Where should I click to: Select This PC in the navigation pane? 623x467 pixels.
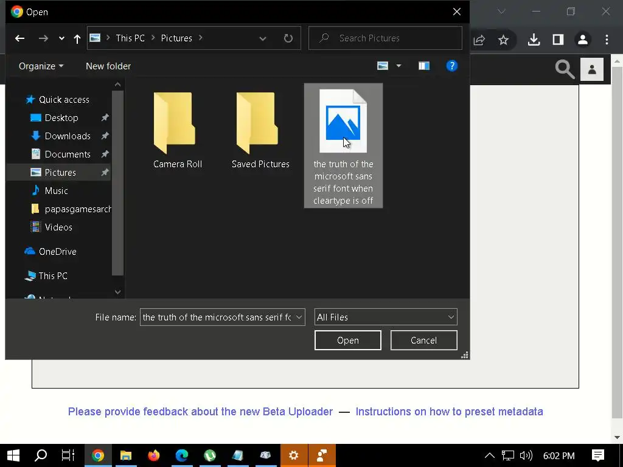point(53,276)
